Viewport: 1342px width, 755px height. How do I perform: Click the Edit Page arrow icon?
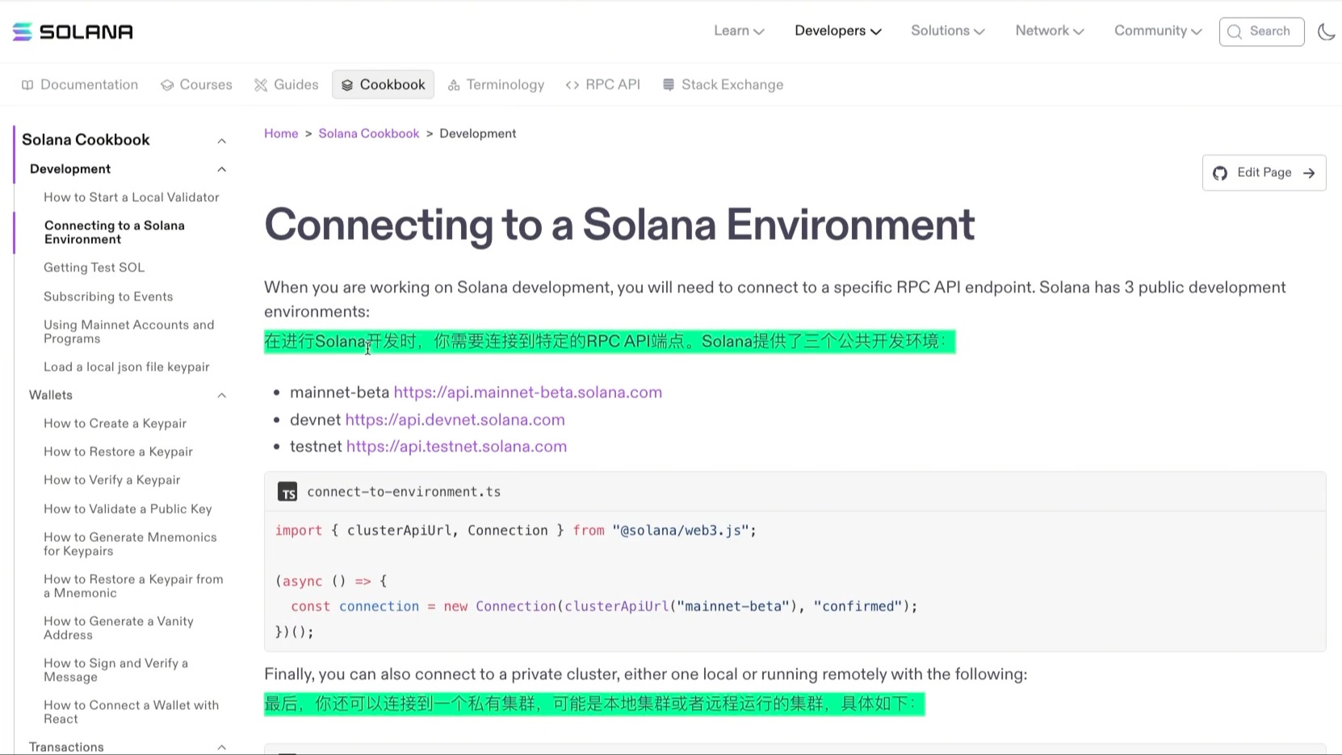point(1309,173)
